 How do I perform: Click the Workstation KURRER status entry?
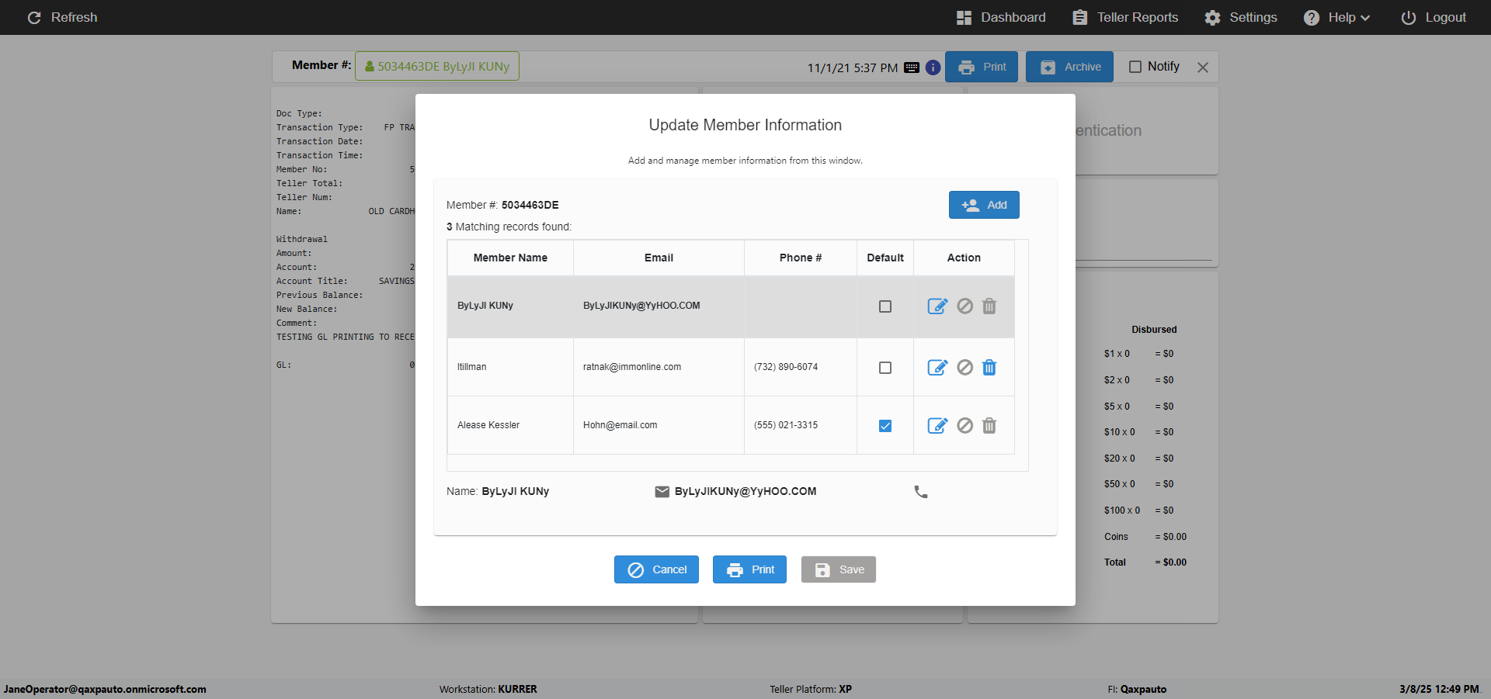point(488,689)
